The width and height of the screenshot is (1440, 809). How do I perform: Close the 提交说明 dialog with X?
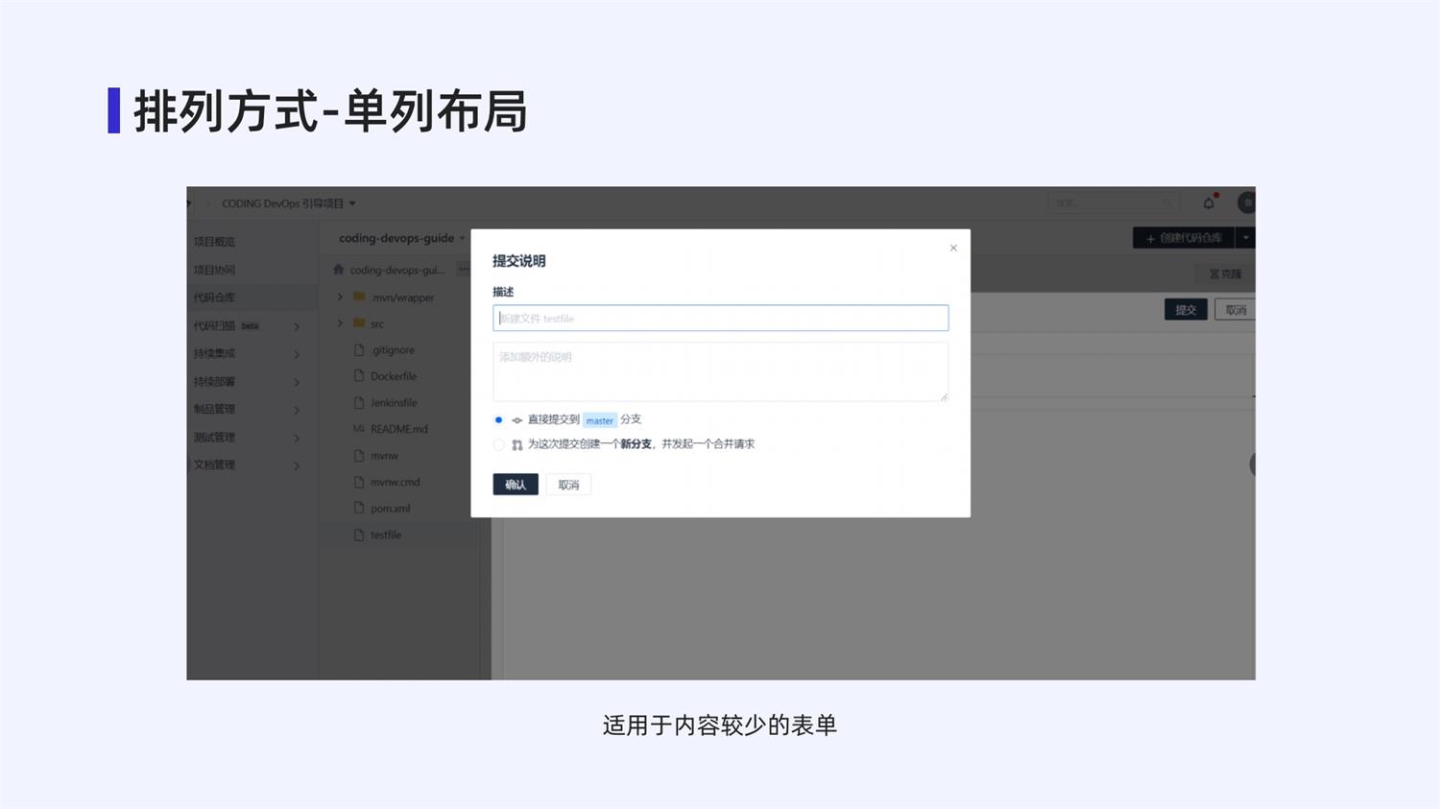(x=953, y=248)
